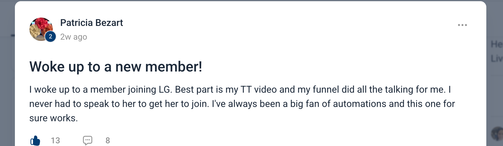
Task: Click the partially hidden "Liv" text at the right
Action: [x=497, y=58]
